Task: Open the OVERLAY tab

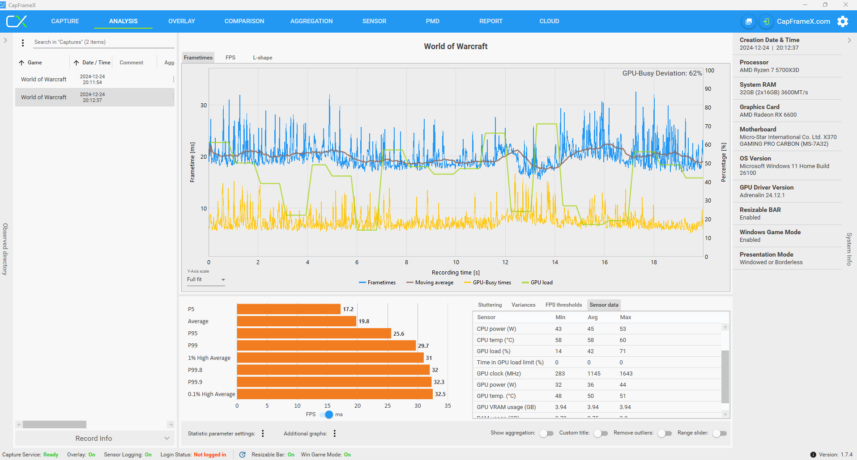Action: (182, 21)
